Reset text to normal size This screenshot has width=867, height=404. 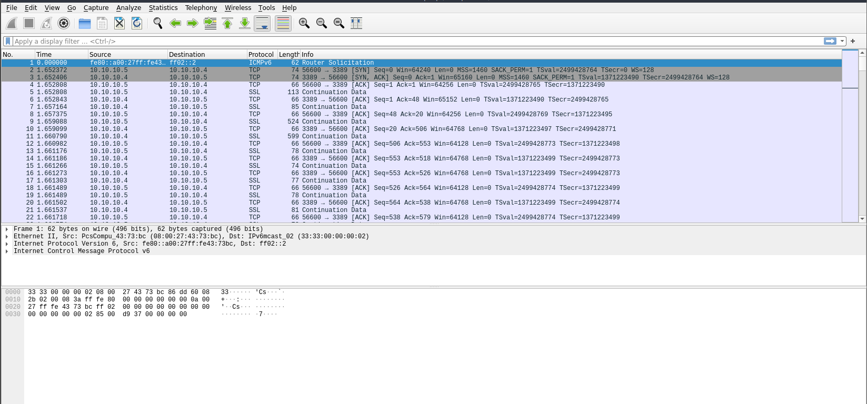[x=339, y=23]
